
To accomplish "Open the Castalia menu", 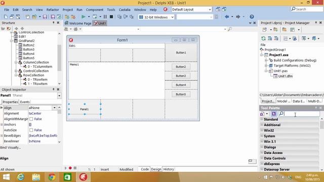I will coord(125,10).
